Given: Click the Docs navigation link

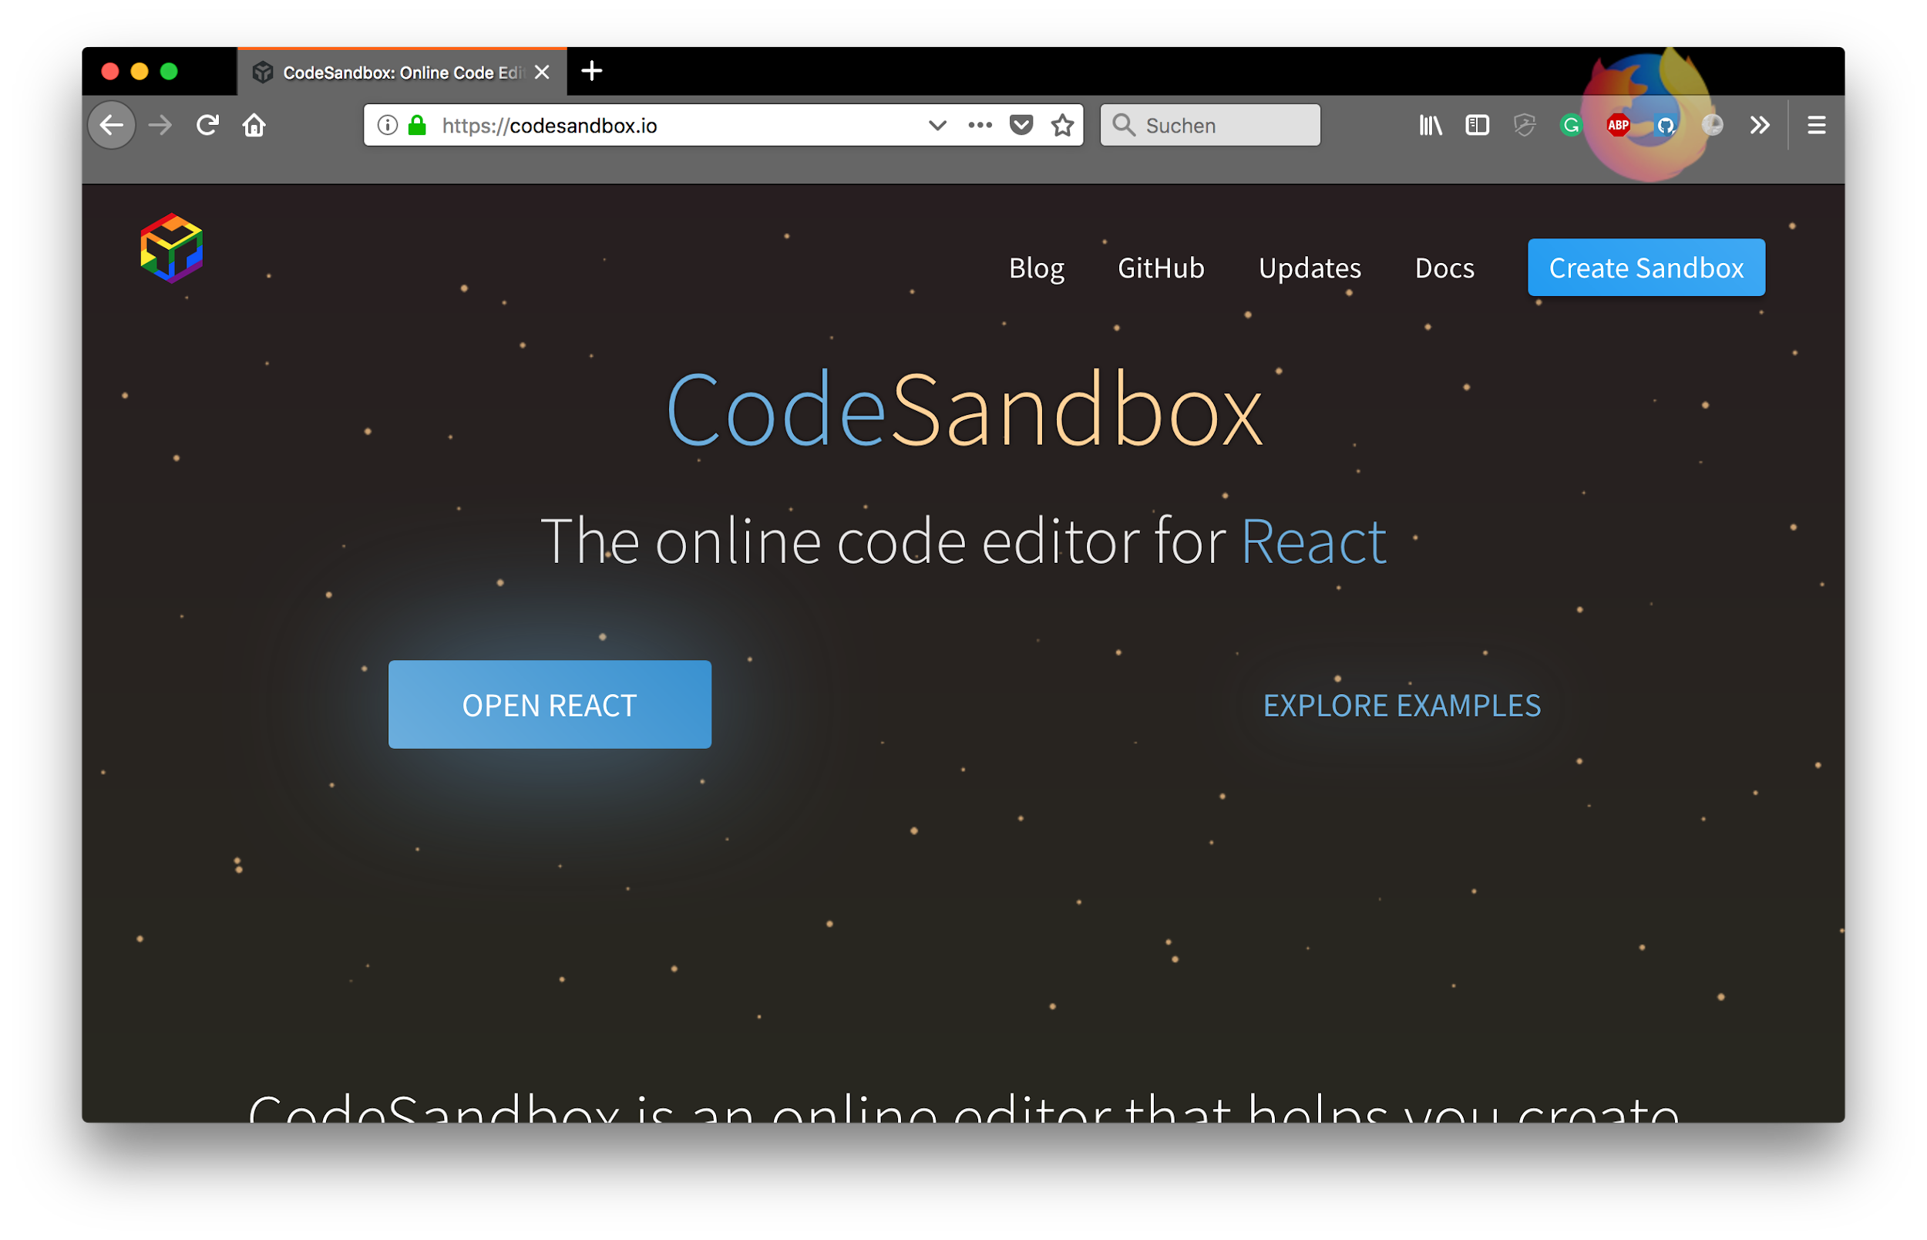Looking at the screenshot, I should tap(1444, 267).
